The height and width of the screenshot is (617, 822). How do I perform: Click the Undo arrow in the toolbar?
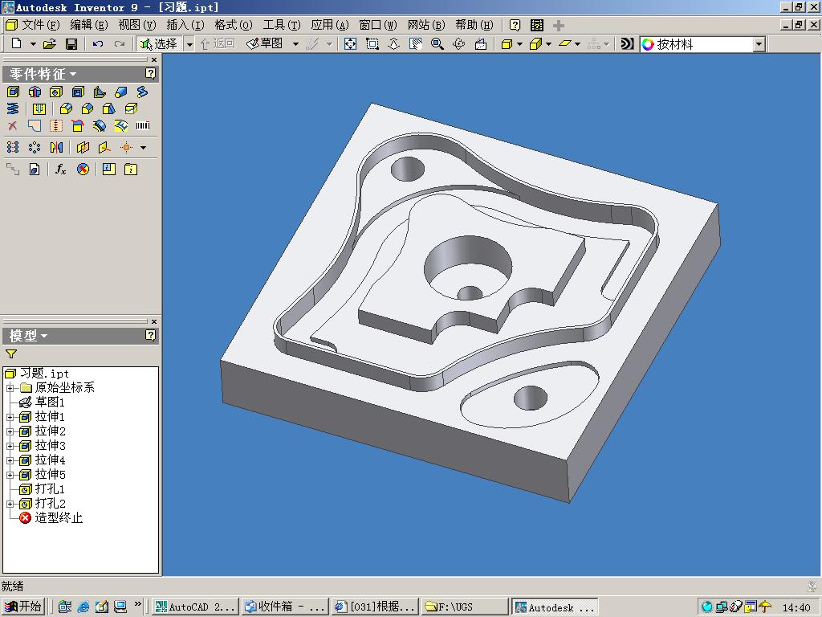coord(98,44)
